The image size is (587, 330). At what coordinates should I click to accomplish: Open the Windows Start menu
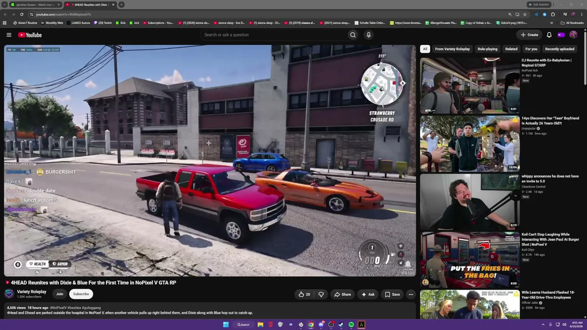point(226,324)
